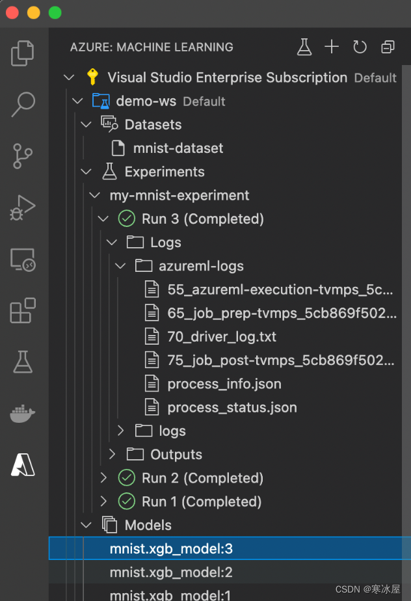Open the Source Control view
Image resolution: width=411 pixels, height=601 pixels.
[x=23, y=156]
